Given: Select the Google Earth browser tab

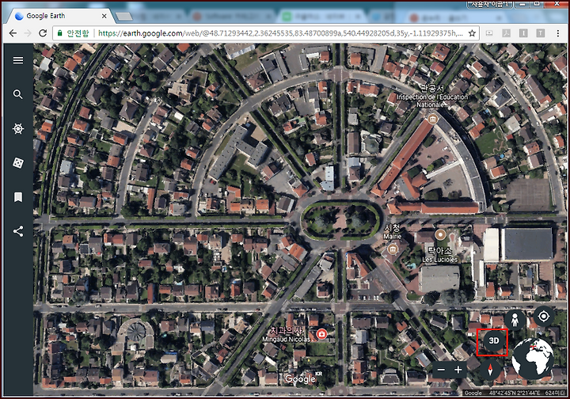Looking at the screenshot, I should pyautogui.click(x=60, y=16).
